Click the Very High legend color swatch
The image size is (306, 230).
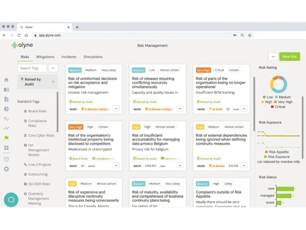tap(275, 102)
